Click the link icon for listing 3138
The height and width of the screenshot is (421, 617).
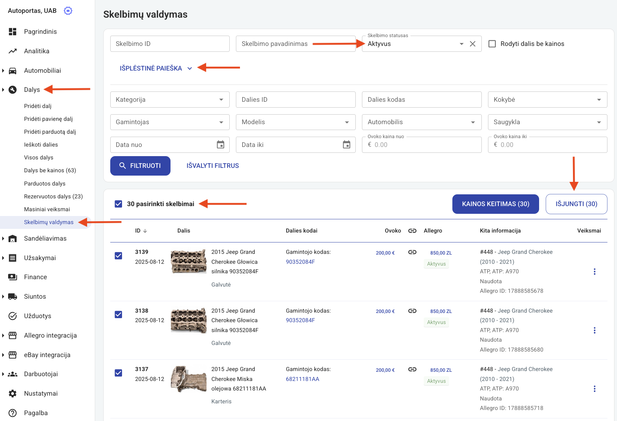412,311
